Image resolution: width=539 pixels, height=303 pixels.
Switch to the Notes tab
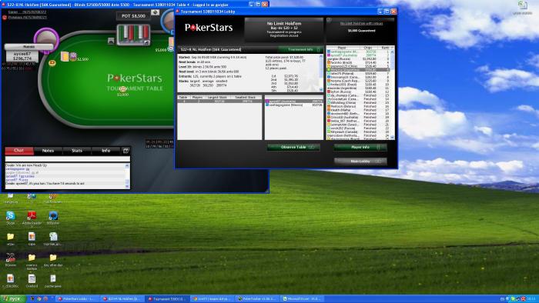coord(48,151)
